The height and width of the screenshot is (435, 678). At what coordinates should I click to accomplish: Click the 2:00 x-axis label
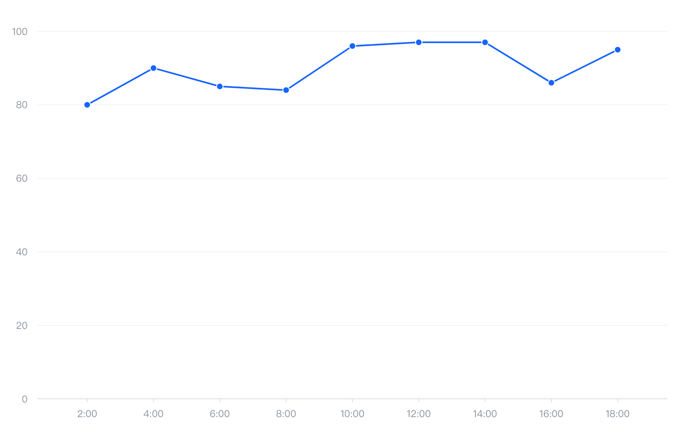87,414
